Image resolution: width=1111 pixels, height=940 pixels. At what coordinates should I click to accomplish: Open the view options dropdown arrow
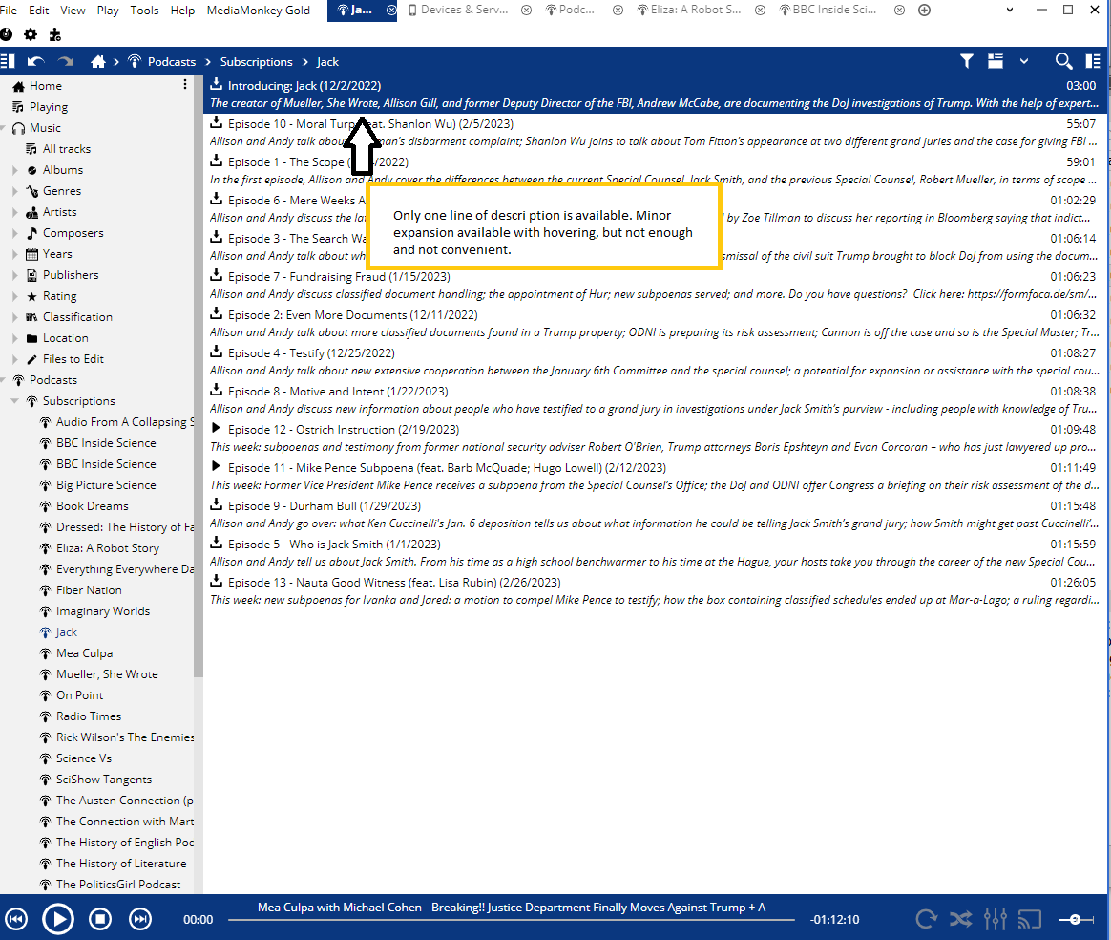click(1024, 62)
